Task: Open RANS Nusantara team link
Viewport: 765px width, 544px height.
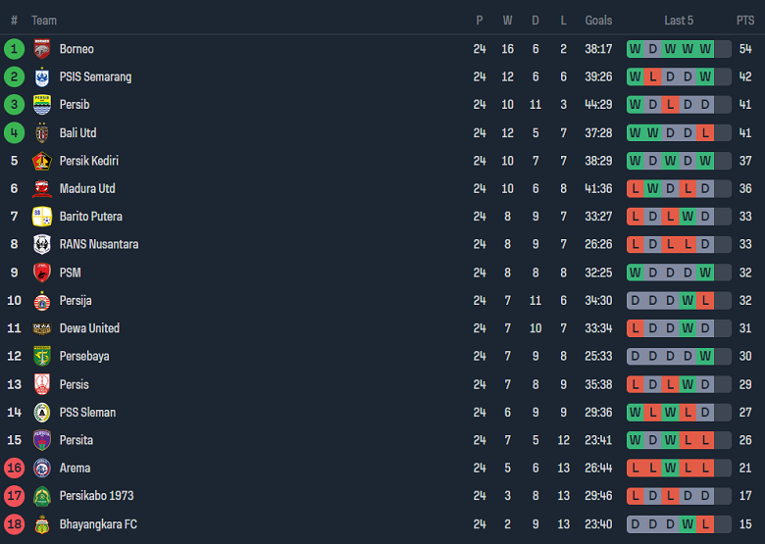Action: pyautogui.click(x=98, y=244)
